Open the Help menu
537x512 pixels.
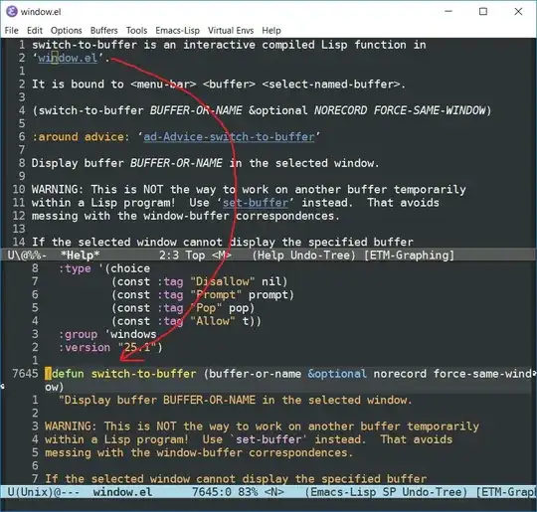point(271,31)
